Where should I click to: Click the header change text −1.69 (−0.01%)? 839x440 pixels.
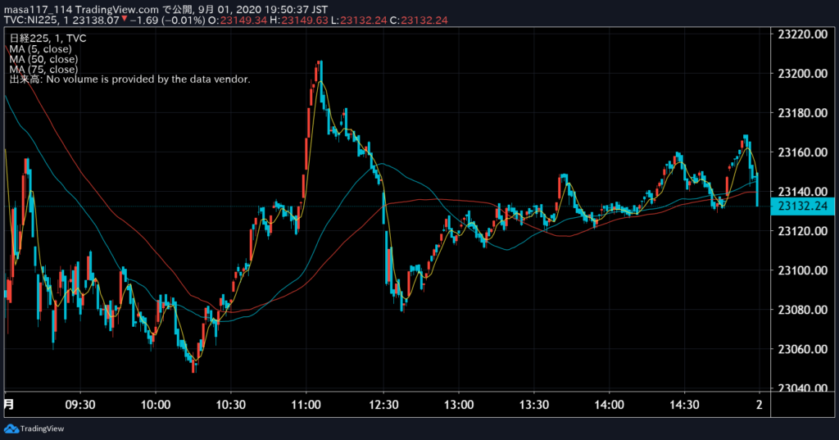[167, 20]
